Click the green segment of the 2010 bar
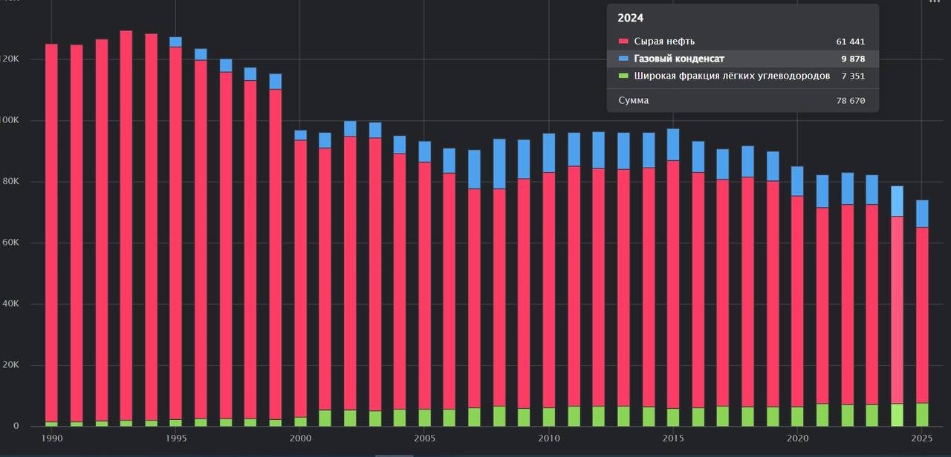Screen dimensions: 951x457 tap(549, 417)
